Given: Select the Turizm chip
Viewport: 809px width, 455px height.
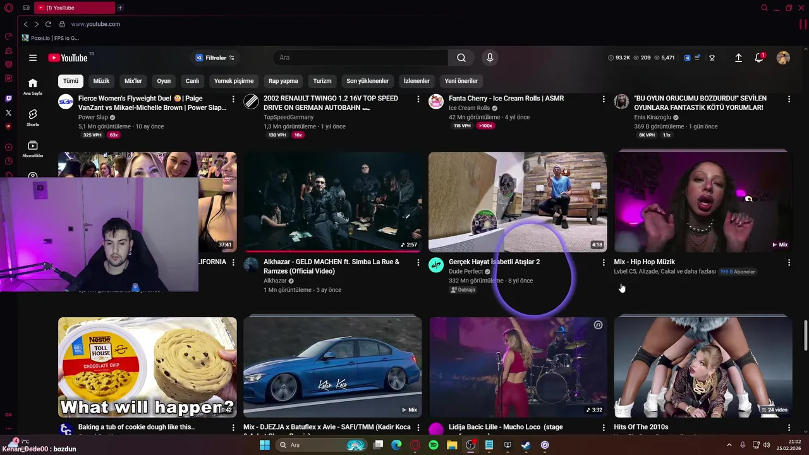Looking at the screenshot, I should coord(322,81).
